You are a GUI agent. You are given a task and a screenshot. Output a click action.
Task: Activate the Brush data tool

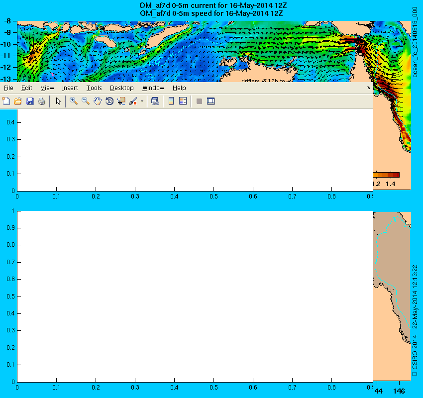pyautogui.click(x=133, y=101)
